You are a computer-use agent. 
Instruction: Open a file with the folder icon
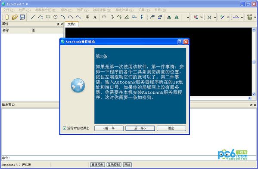click(x=15, y=17)
